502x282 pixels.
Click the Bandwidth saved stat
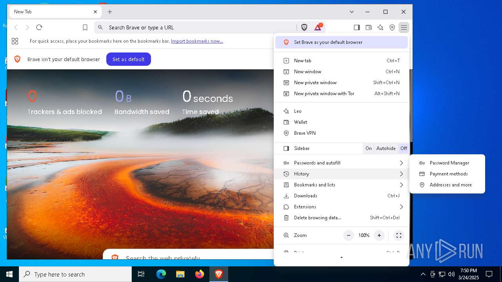tap(142, 103)
